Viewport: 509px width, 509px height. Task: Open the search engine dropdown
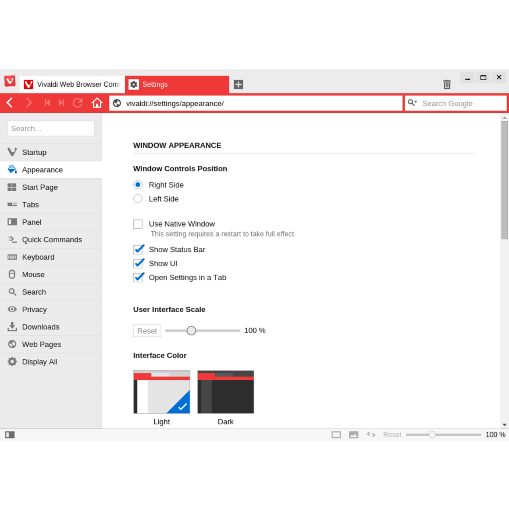click(x=412, y=103)
